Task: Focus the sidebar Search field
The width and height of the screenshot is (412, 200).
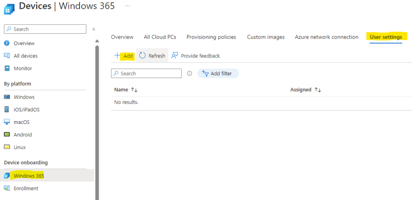Action: click(45, 29)
